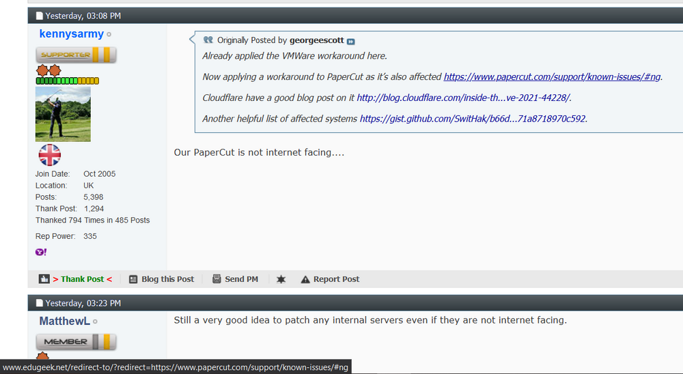The height and width of the screenshot is (374, 683).
Task: Open the PaperCut known-issues link
Action: [x=553, y=76]
